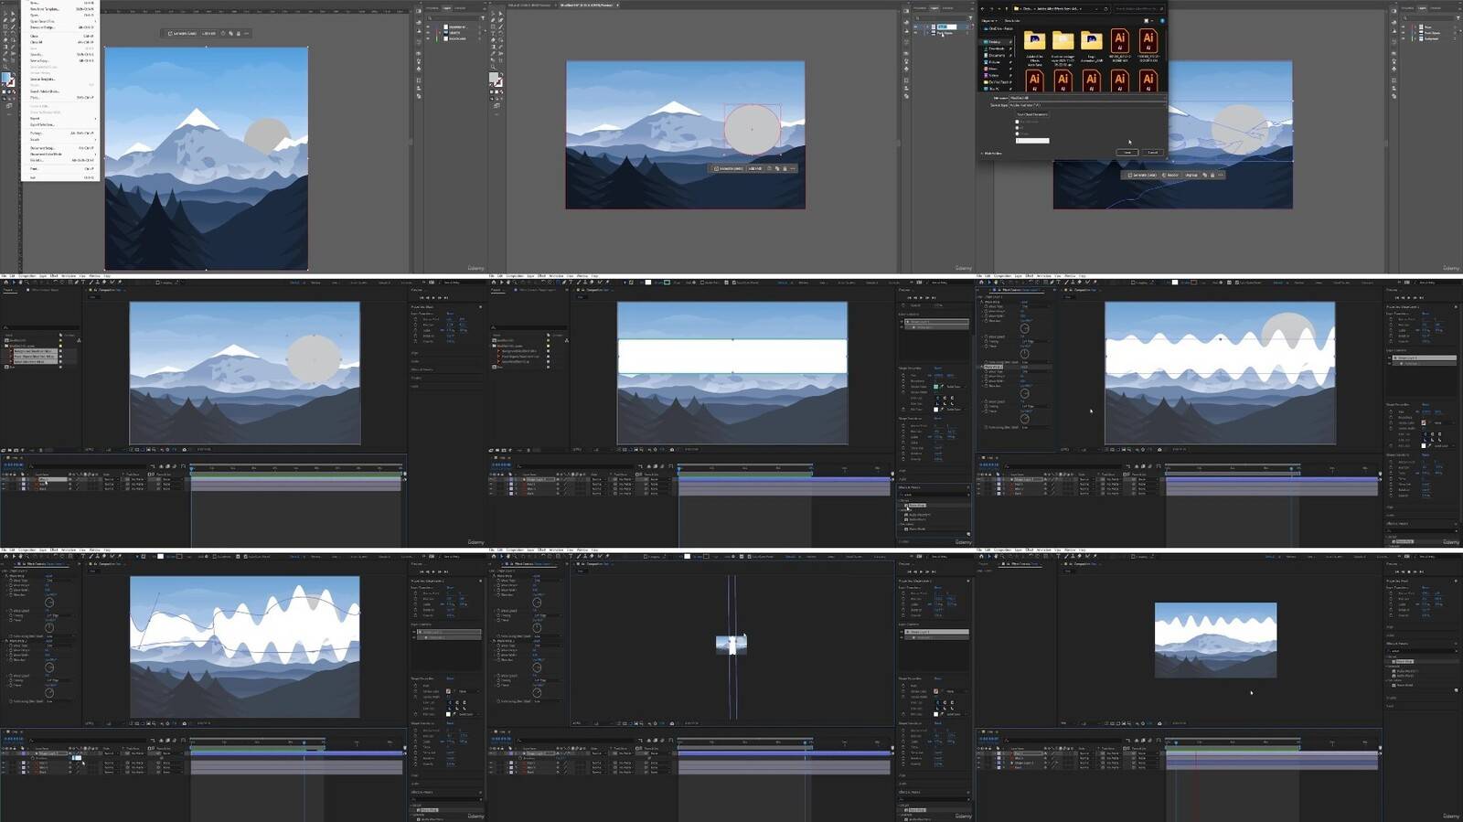Click Save button in the save dialog
This screenshot has width=1463, height=822.
coord(1127,153)
